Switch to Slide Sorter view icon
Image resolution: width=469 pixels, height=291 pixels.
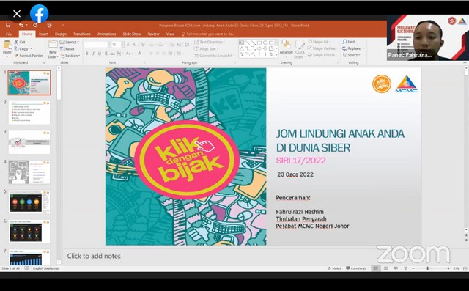(386, 268)
